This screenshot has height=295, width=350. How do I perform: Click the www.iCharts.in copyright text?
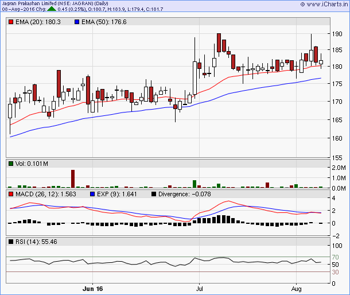coord(324,4)
